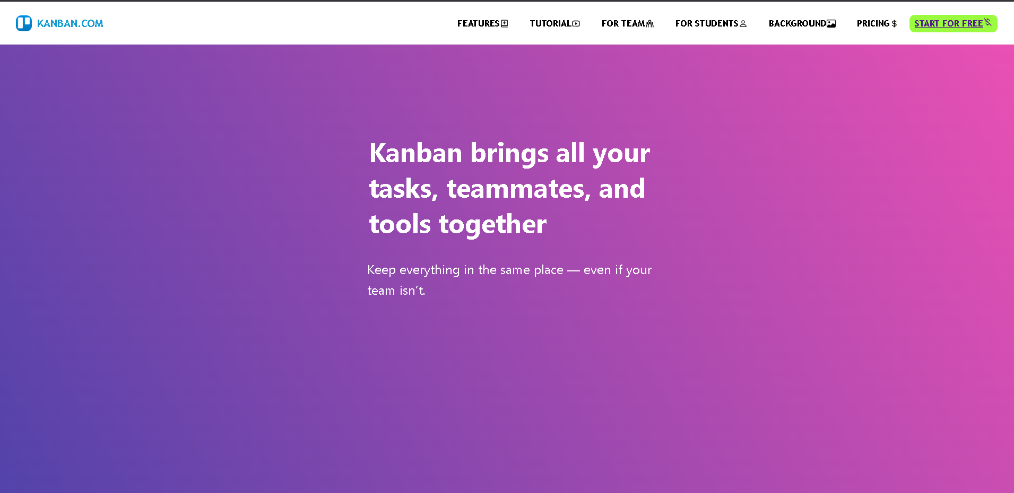This screenshot has width=1014, height=493.
Task: Click the 'team isn't.' subtitle line
Action: [x=396, y=290]
